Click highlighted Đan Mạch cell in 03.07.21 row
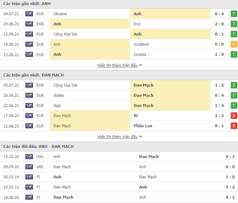Screen dimensions: 238x203 pyautogui.click(x=170, y=85)
